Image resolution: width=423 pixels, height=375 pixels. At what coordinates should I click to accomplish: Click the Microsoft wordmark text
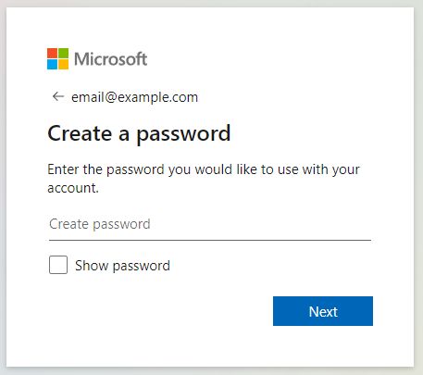(x=111, y=59)
